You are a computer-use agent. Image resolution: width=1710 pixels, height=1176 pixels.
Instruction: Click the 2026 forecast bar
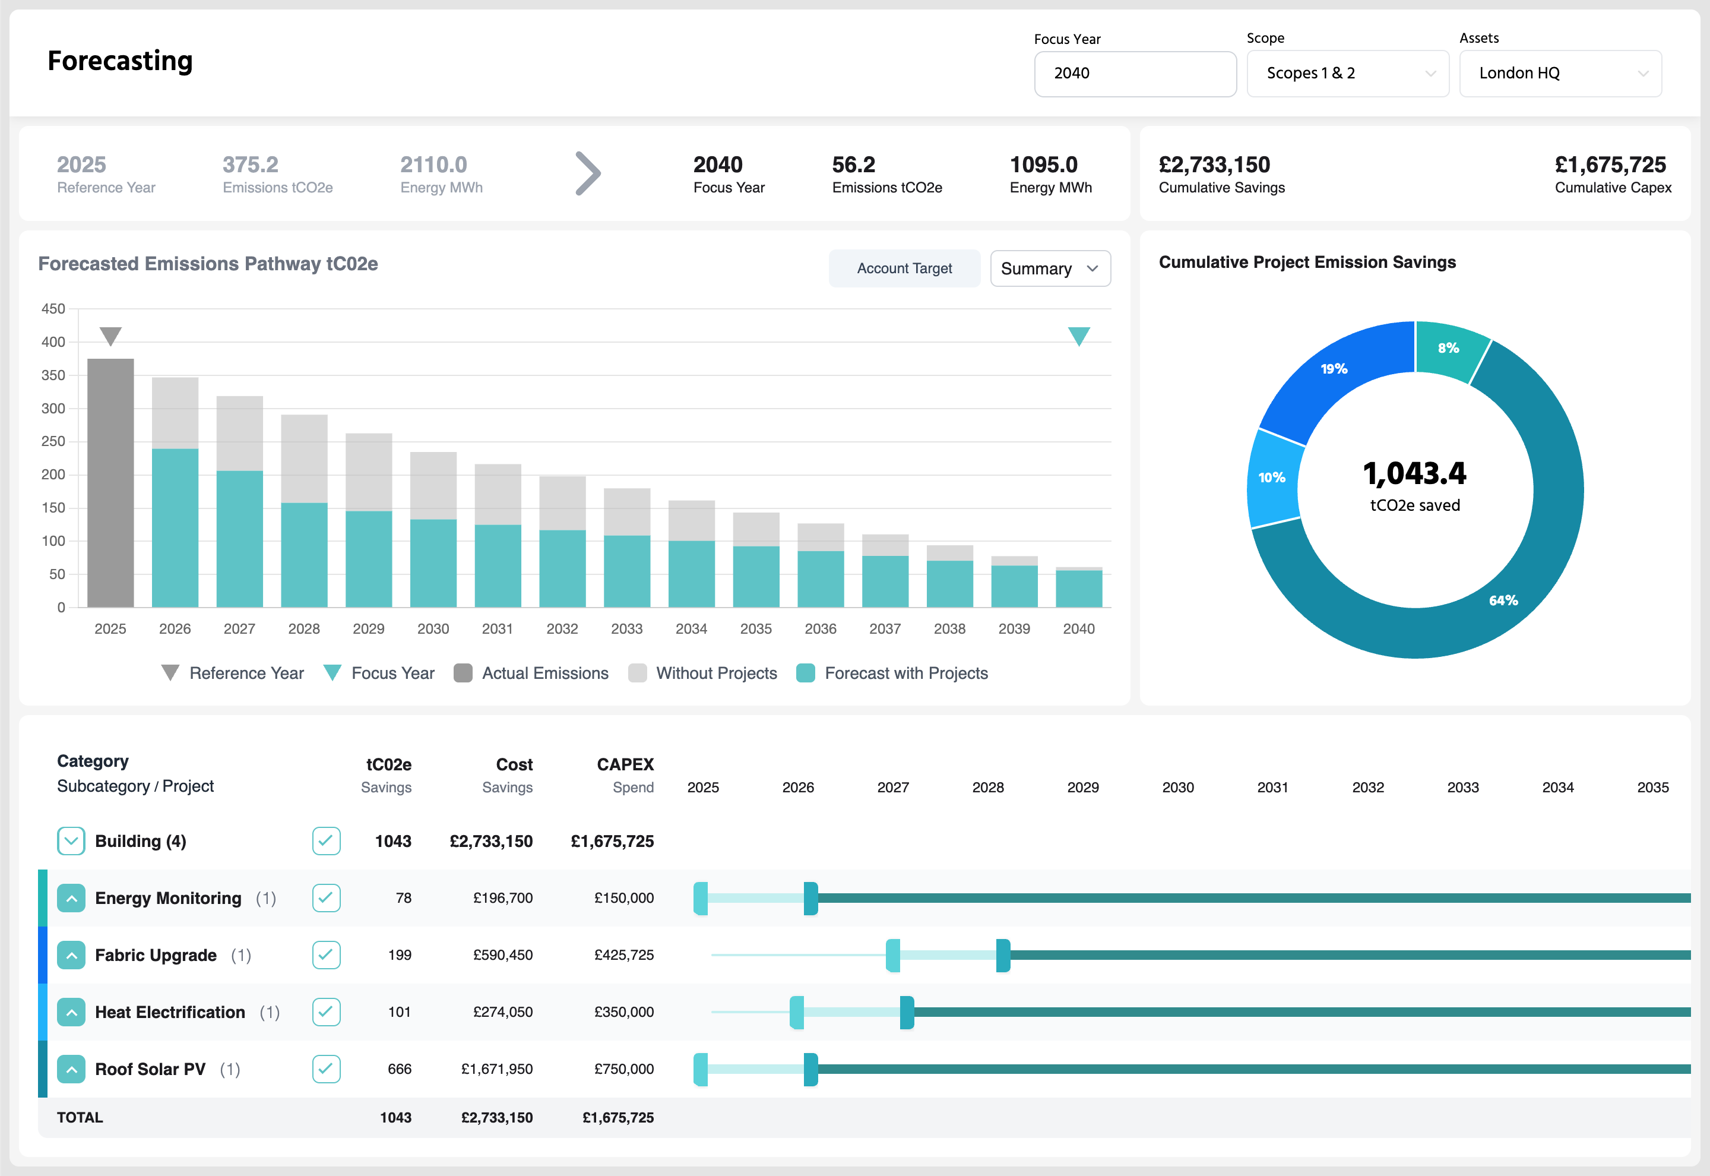pyautogui.click(x=175, y=529)
